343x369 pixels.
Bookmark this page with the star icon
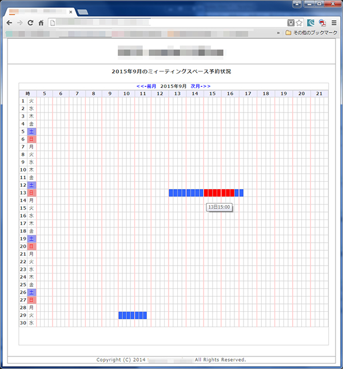pyautogui.click(x=299, y=23)
